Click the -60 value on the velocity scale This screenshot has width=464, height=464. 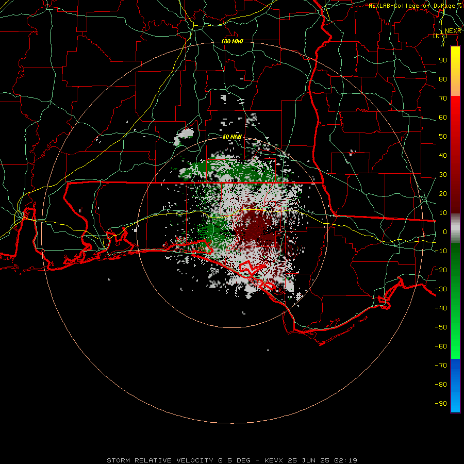tap(441, 346)
